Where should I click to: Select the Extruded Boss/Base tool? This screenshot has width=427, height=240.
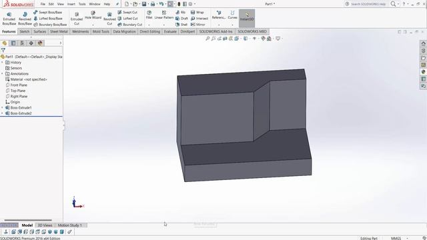point(9,19)
